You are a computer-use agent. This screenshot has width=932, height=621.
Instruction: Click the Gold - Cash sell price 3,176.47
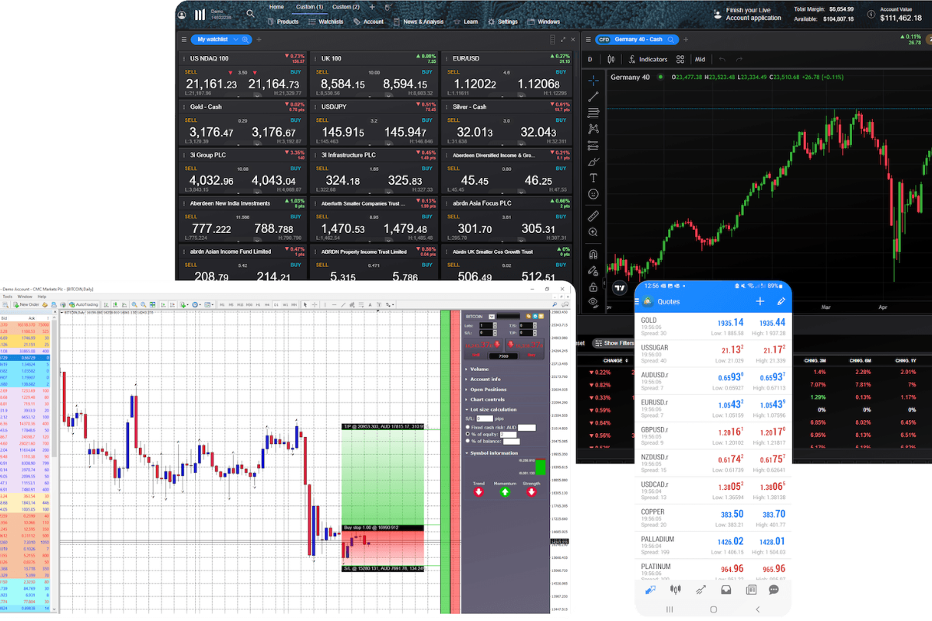[210, 133]
